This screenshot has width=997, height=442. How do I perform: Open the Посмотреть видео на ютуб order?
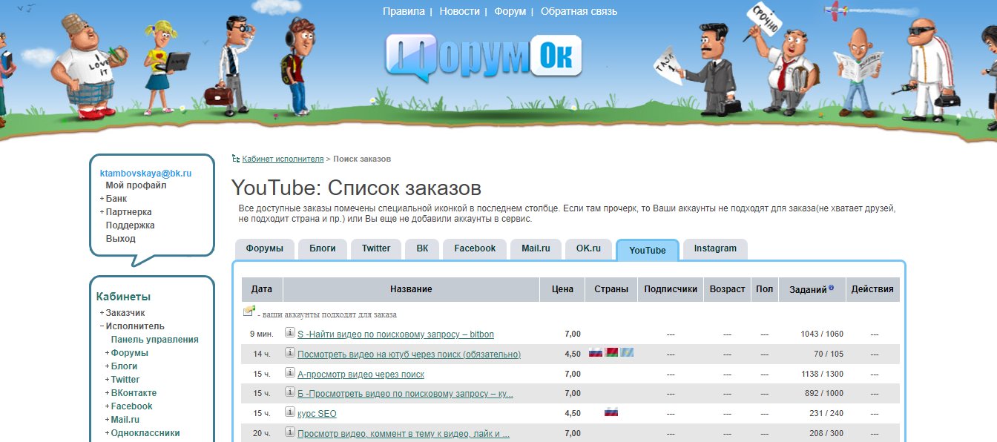coord(408,354)
